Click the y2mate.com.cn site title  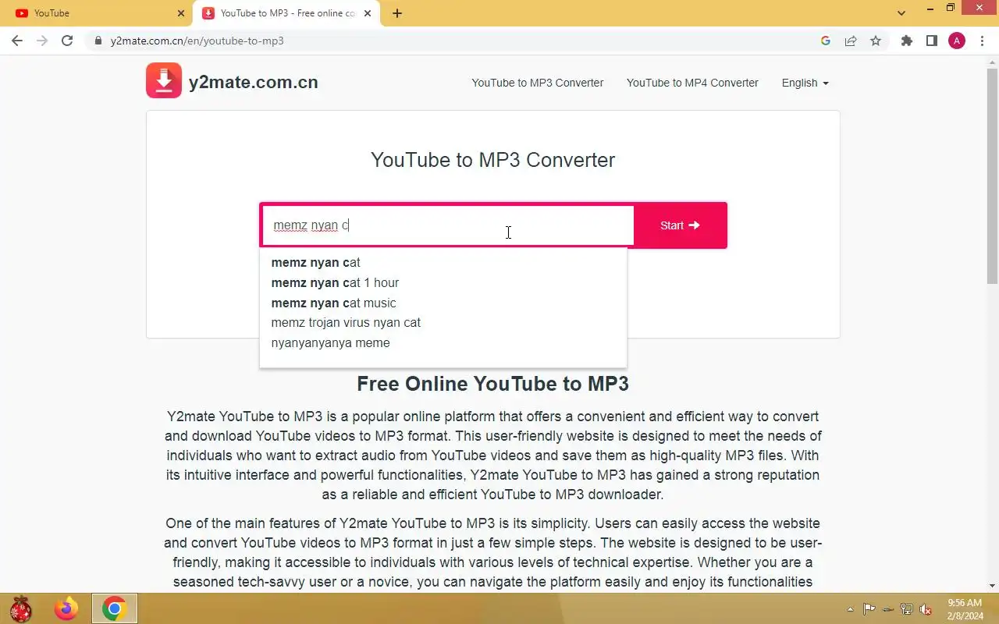coord(254,82)
